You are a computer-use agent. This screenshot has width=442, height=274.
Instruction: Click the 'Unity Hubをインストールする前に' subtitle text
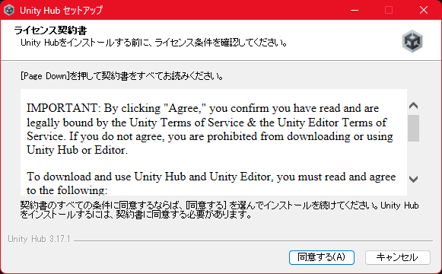tap(154, 43)
